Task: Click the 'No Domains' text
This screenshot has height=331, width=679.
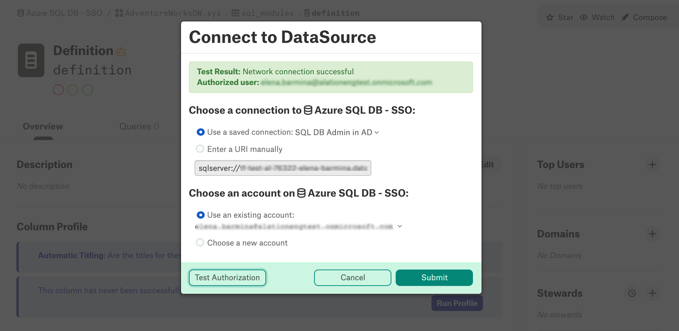Action: [x=559, y=256]
